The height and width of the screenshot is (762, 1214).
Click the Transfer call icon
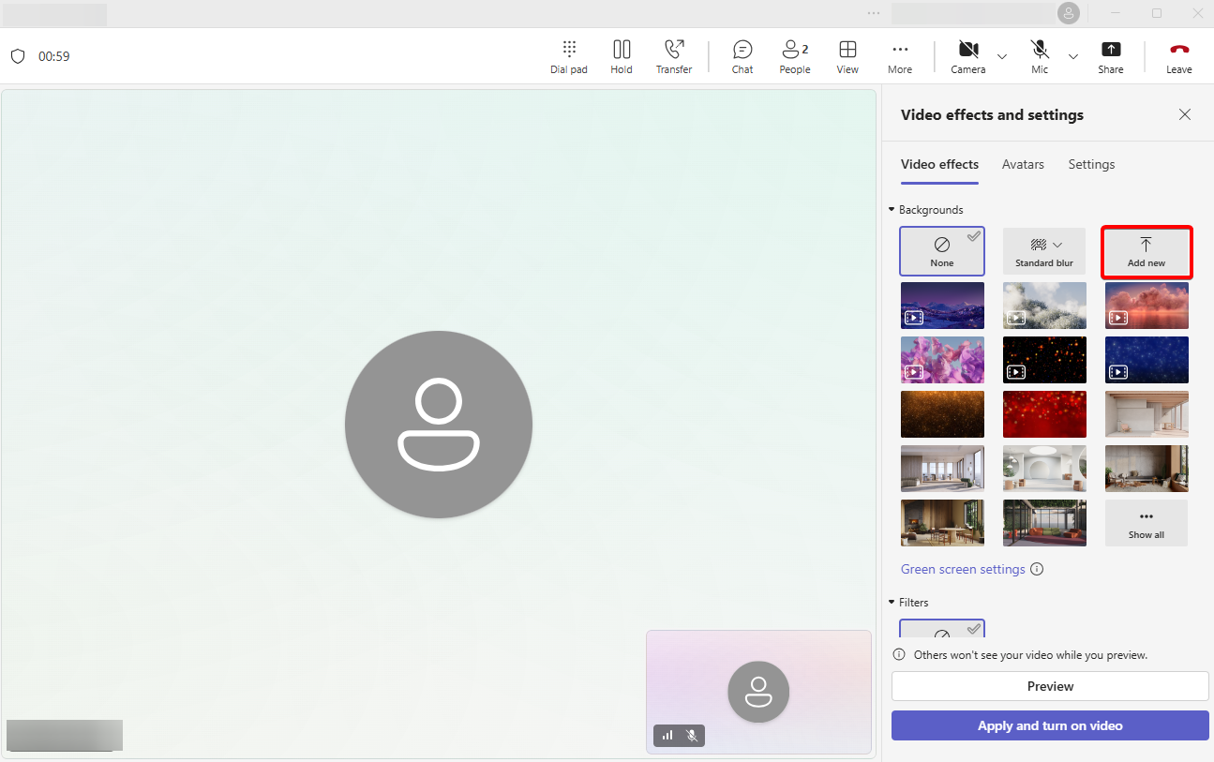tap(673, 56)
